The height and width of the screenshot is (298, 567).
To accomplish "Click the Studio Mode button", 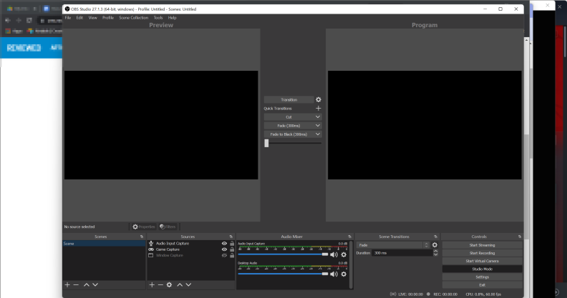I will tap(482, 269).
